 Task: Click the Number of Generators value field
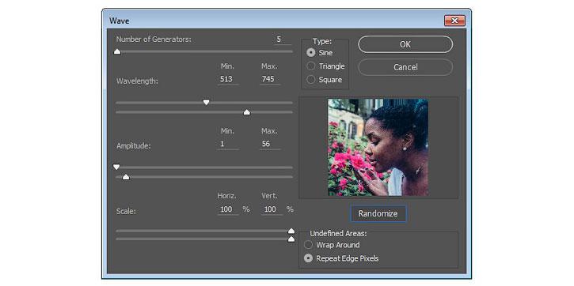click(282, 40)
